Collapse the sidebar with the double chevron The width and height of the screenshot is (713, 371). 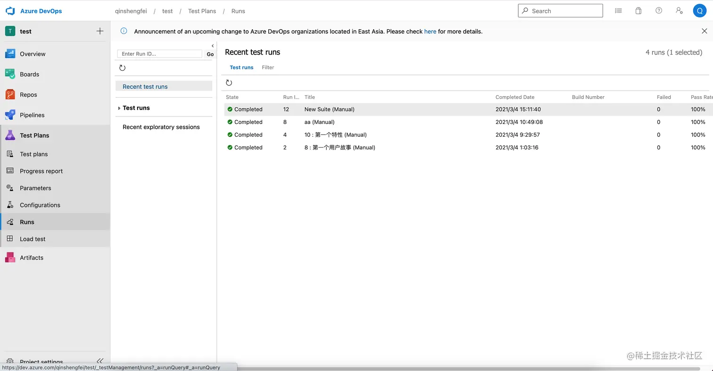pos(99,361)
